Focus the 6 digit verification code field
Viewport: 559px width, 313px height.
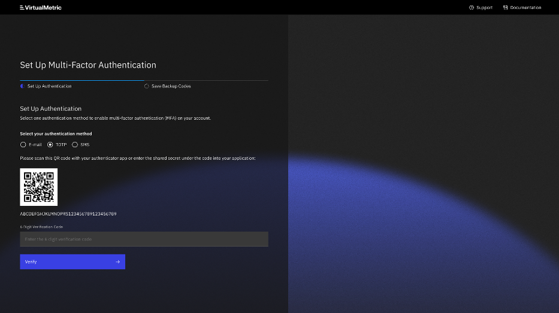click(x=144, y=239)
